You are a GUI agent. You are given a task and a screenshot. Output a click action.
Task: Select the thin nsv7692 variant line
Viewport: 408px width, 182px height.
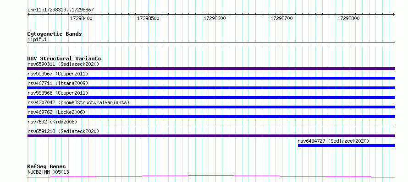[211, 126]
